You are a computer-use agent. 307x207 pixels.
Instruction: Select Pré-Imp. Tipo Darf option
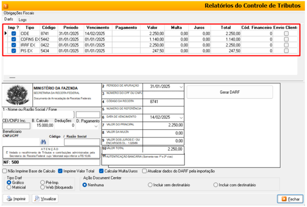tap(43, 183)
